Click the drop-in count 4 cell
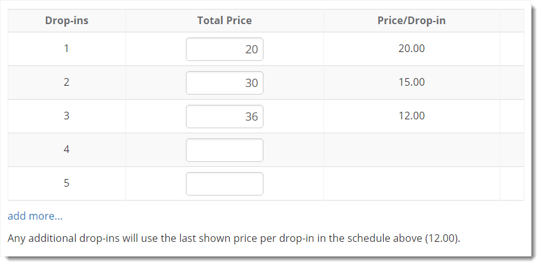 pos(67,150)
